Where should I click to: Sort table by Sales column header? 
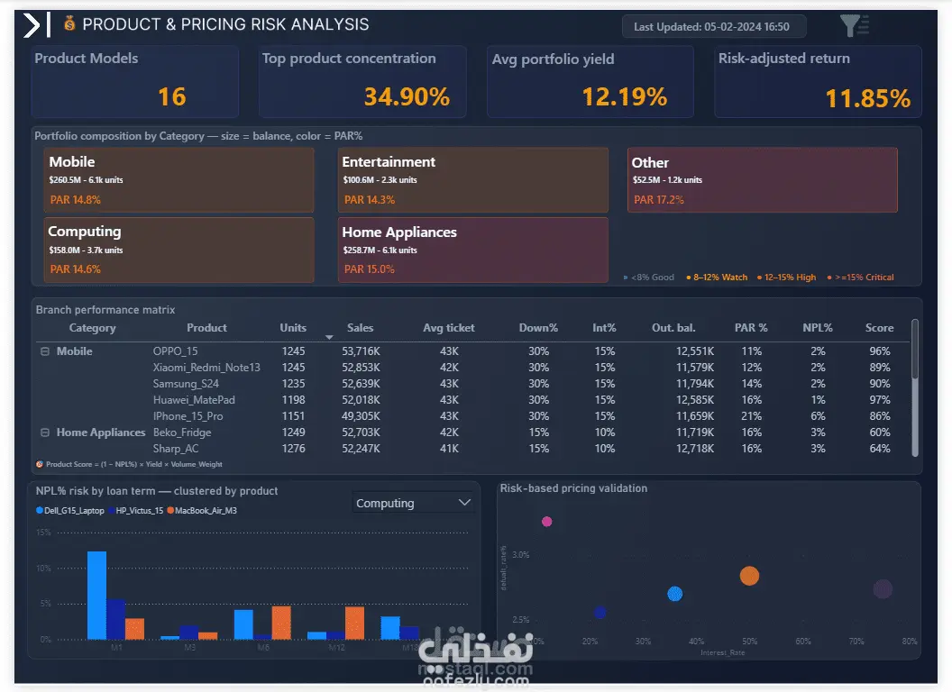point(360,328)
